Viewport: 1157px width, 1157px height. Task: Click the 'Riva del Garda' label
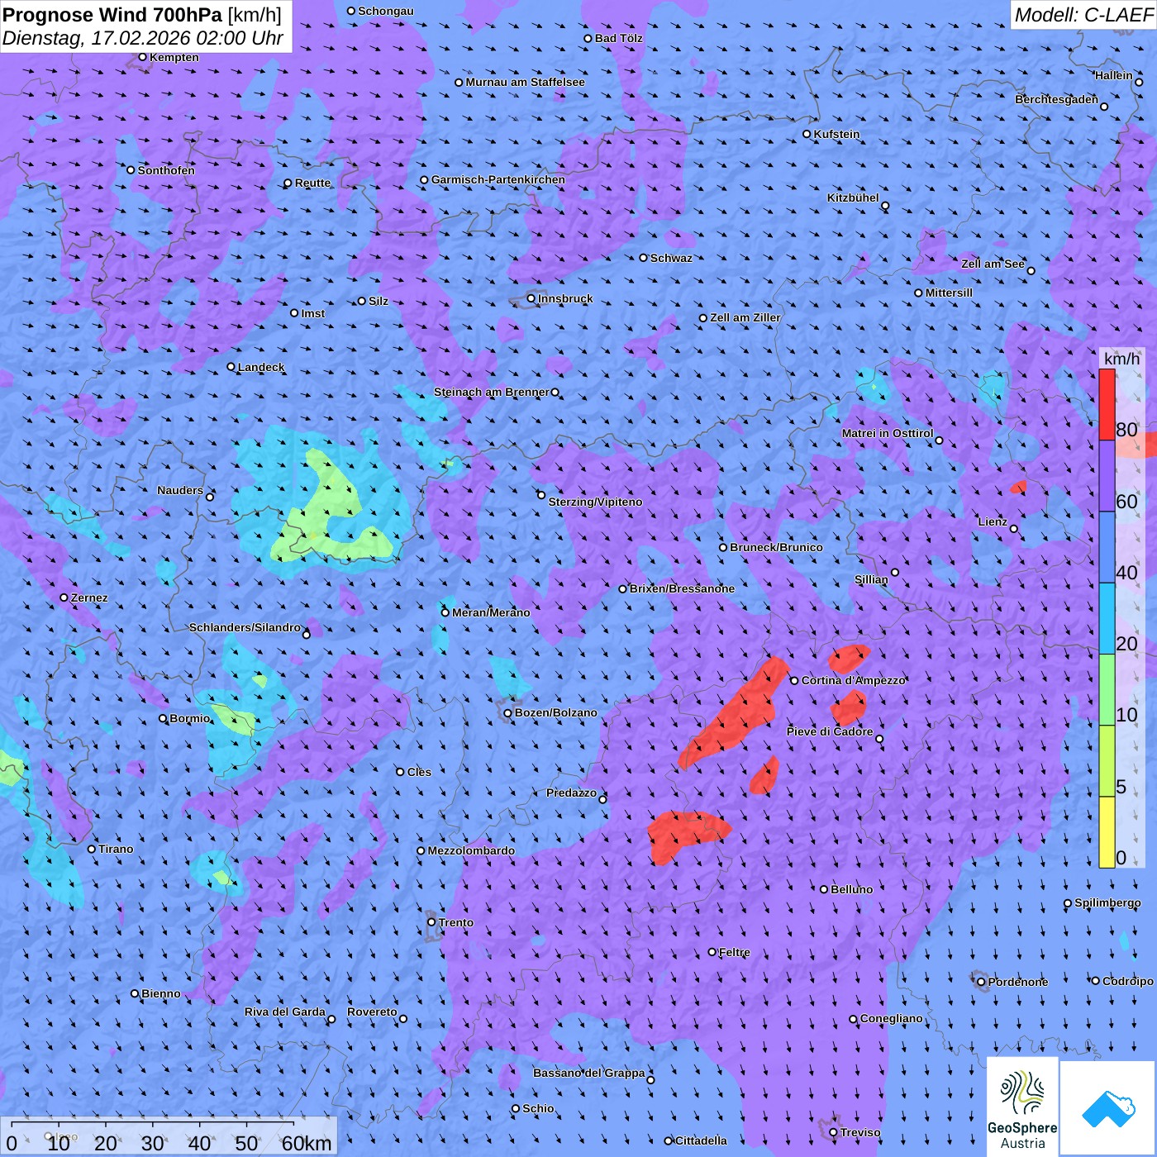284,1012
